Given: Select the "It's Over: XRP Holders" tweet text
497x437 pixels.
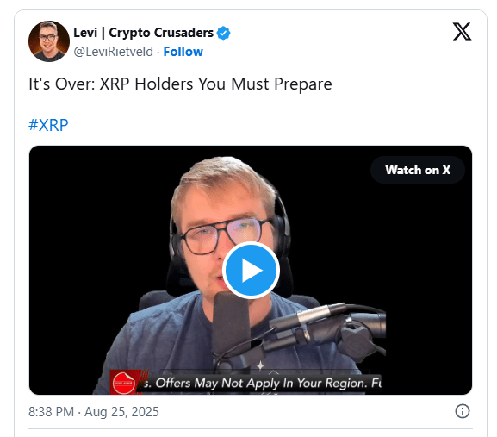Looking at the screenshot, I should tap(180, 84).
